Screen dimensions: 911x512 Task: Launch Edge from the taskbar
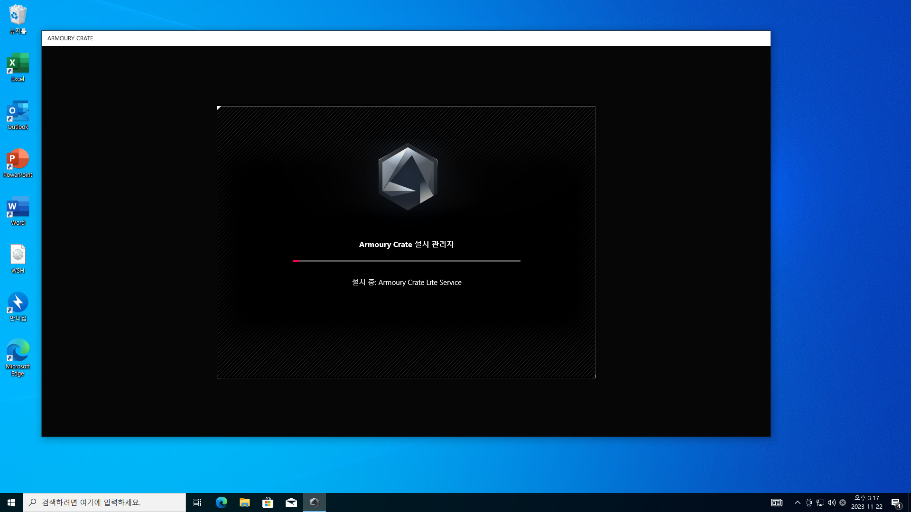221,503
